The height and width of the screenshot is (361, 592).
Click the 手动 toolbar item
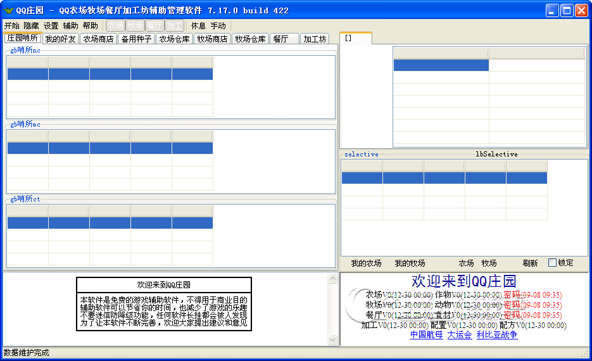pos(218,26)
